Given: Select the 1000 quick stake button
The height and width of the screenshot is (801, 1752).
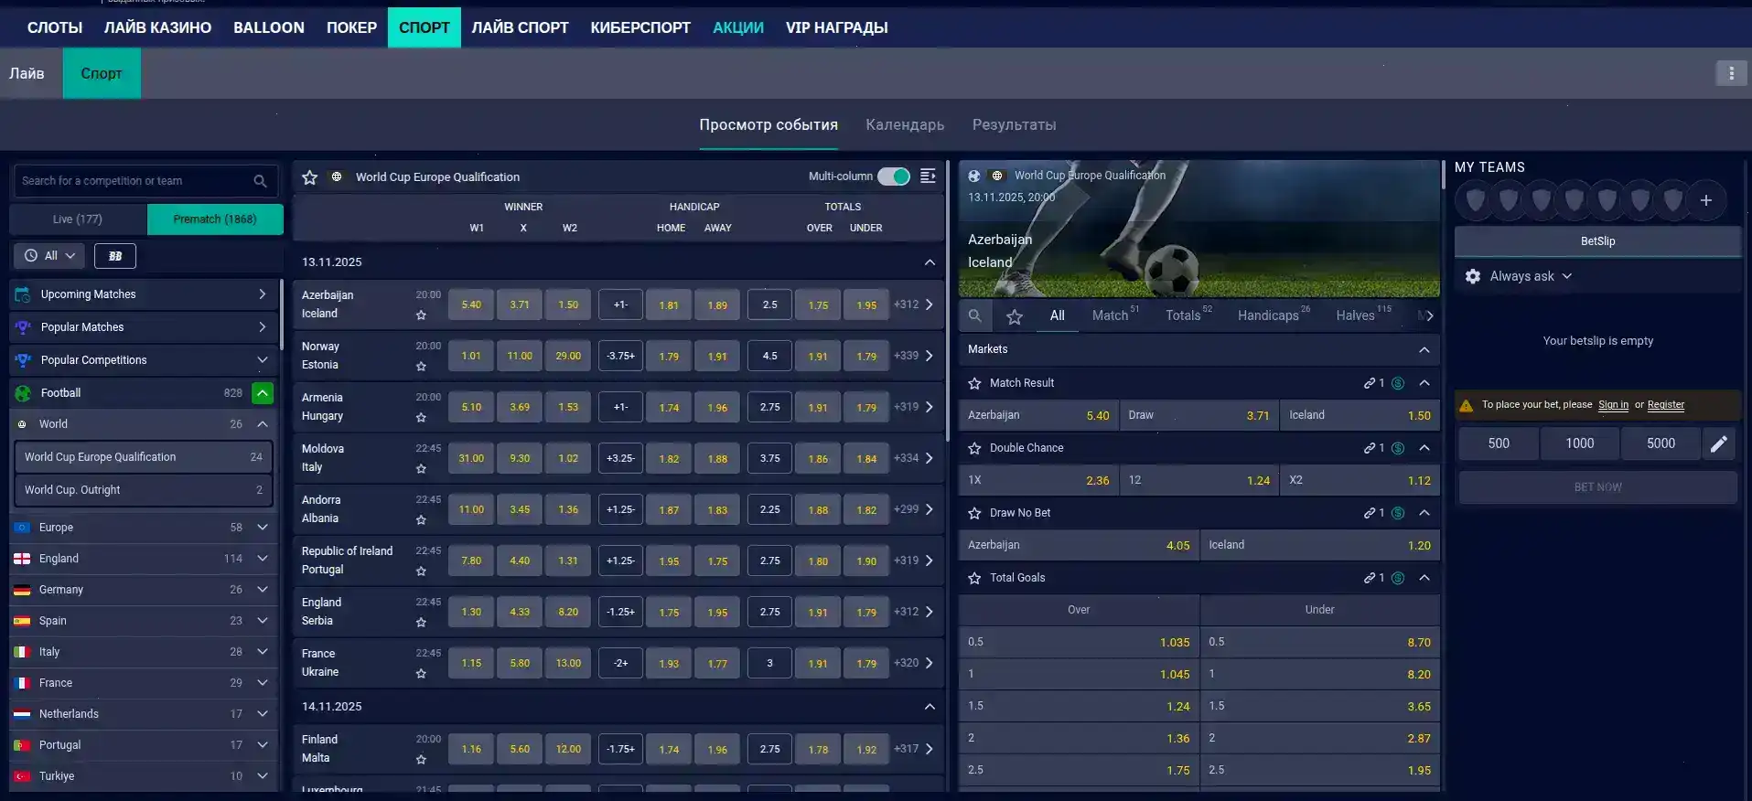Looking at the screenshot, I should pyautogui.click(x=1579, y=443).
